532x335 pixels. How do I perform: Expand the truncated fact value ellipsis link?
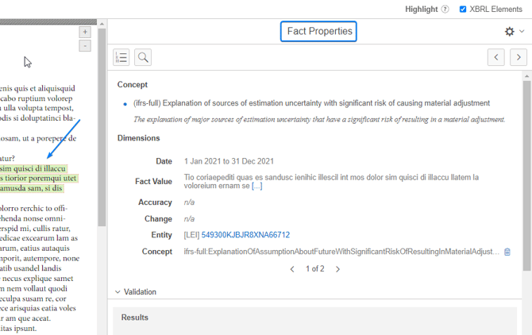[256, 187]
